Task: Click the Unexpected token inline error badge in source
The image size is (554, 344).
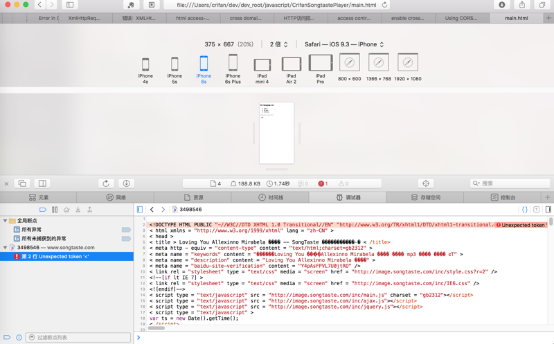Action: pyautogui.click(x=521, y=225)
